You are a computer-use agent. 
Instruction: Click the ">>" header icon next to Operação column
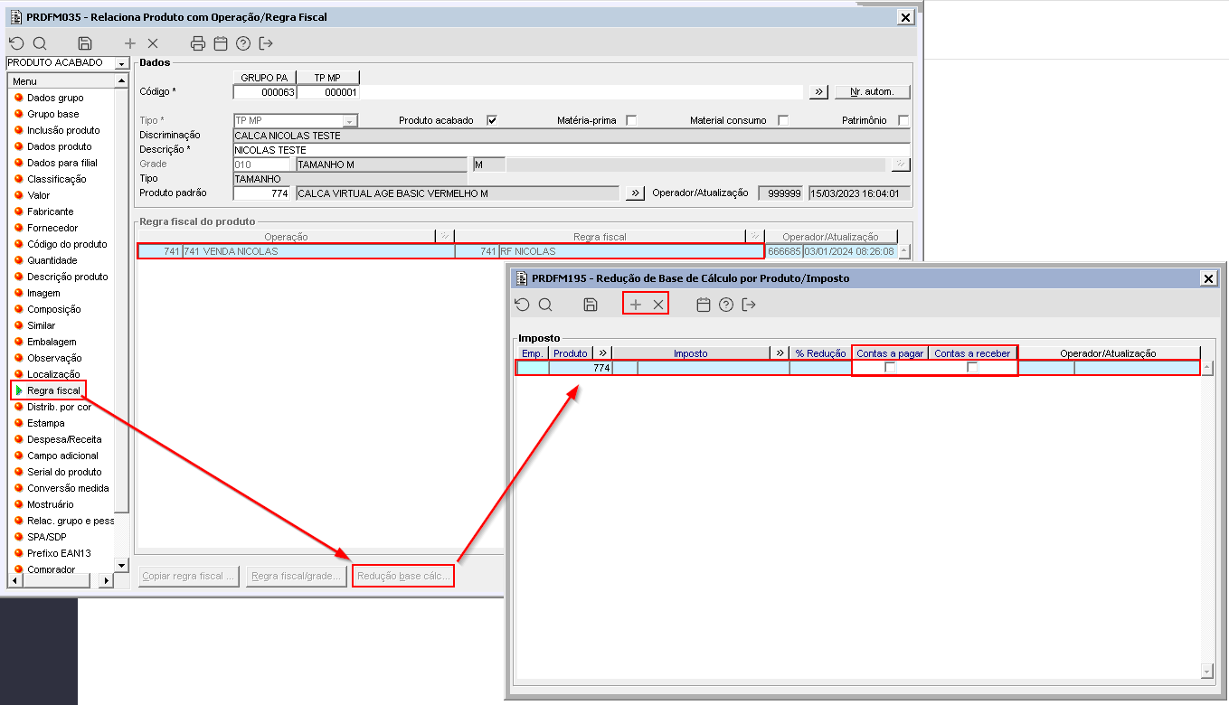tap(444, 237)
